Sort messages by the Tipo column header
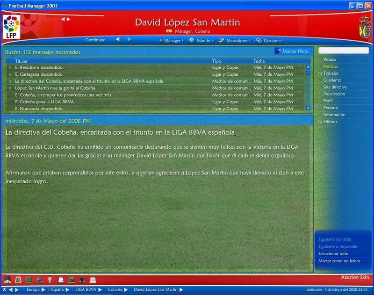Image resolution: width=374 pixels, height=295 pixels. pyautogui.click(x=217, y=61)
